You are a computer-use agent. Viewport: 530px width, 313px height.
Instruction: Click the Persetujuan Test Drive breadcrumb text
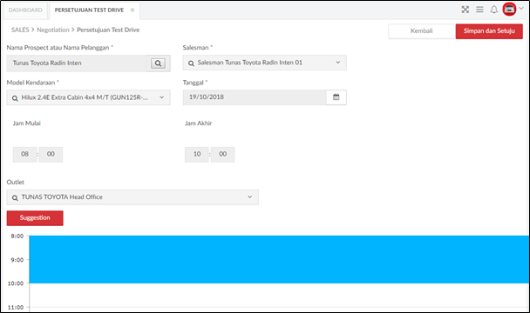pyautogui.click(x=108, y=30)
